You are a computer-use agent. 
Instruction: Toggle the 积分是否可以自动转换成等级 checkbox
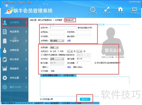95,63
